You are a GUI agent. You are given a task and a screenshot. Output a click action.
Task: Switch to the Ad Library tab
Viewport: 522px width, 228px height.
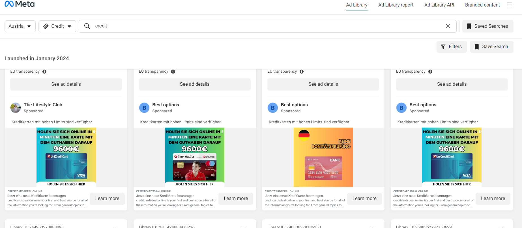pos(357,5)
